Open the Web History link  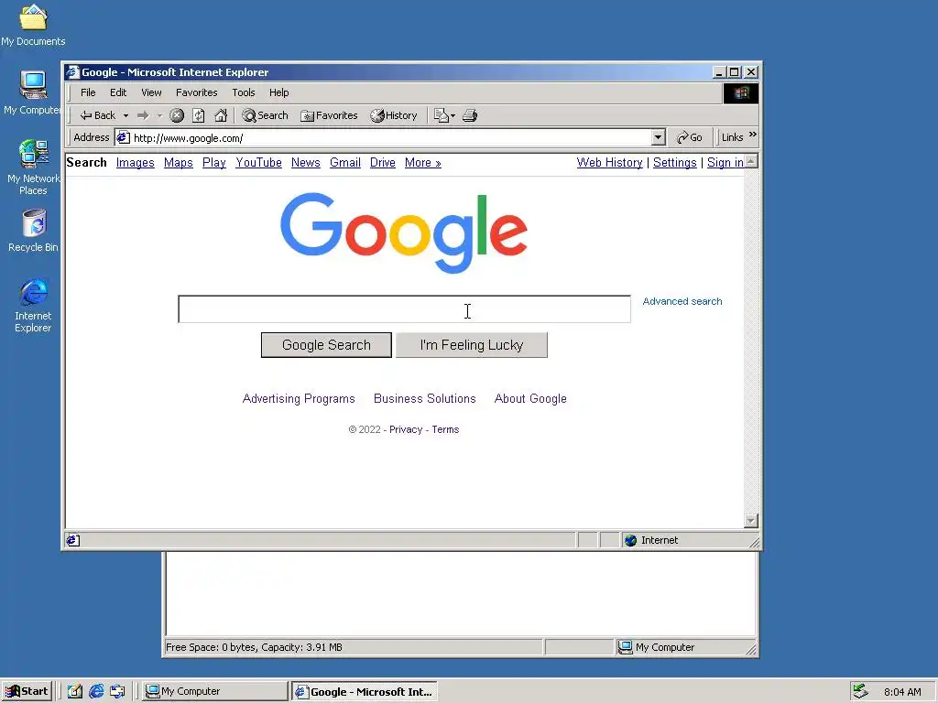click(x=609, y=163)
